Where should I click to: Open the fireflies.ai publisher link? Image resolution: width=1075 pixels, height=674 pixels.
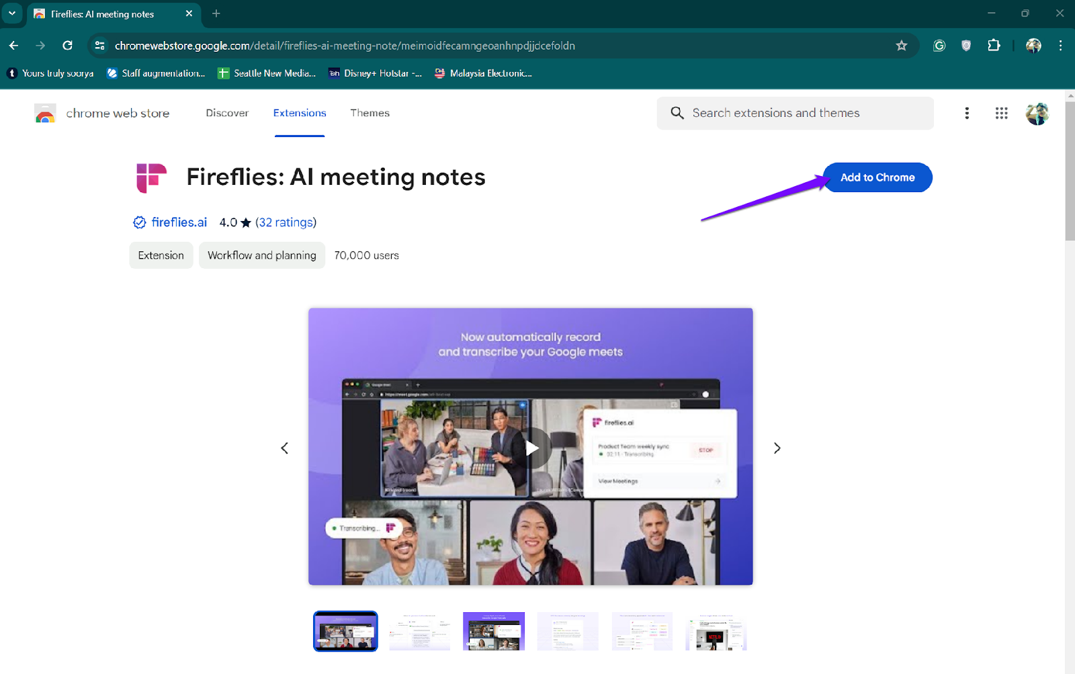[179, 222]
